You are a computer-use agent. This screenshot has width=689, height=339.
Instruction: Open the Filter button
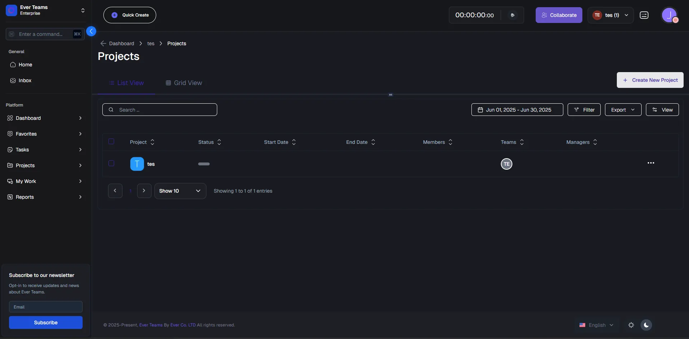click(x=584, y=110)
